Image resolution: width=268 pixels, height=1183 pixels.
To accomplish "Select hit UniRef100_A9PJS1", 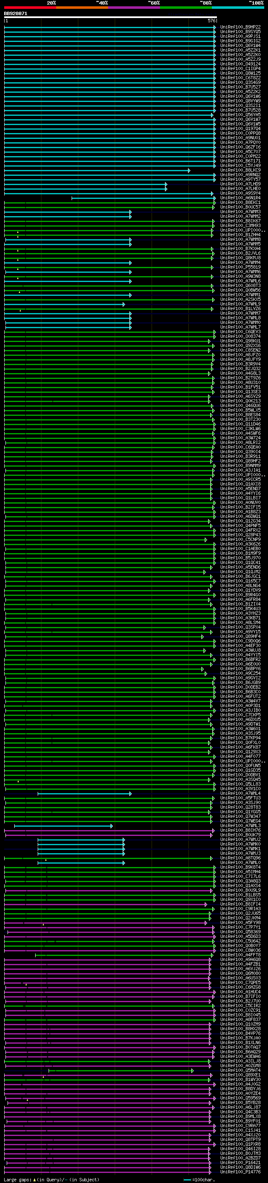I will coord(240,36).
